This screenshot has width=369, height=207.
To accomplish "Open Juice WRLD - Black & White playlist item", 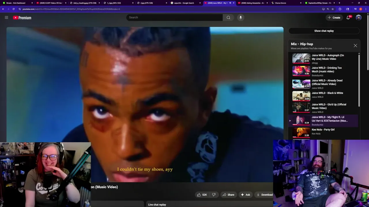I will point(324,96).
